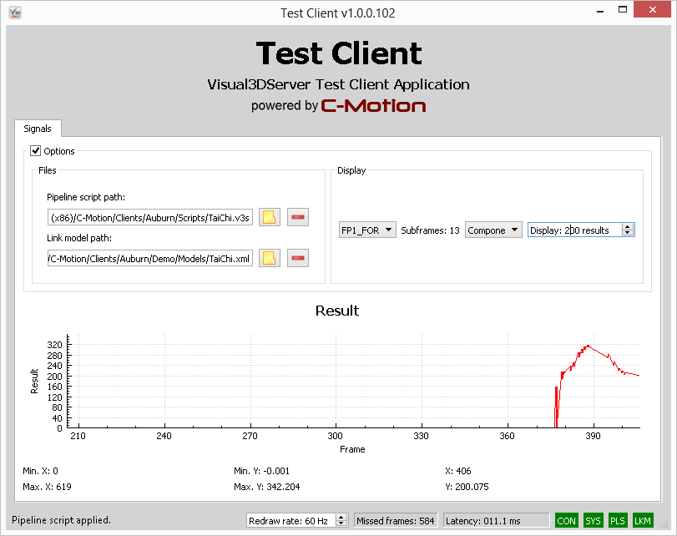677x536 pixels.
Task: Click the Frame axis label
Action: click(352, 449)
